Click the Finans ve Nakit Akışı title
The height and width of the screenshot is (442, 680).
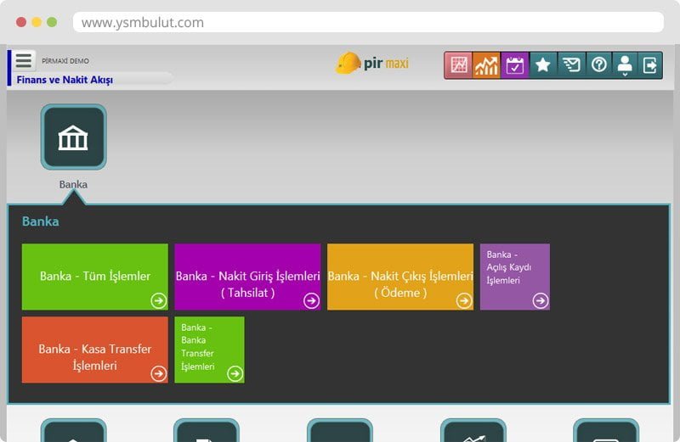tap(65, 80)
